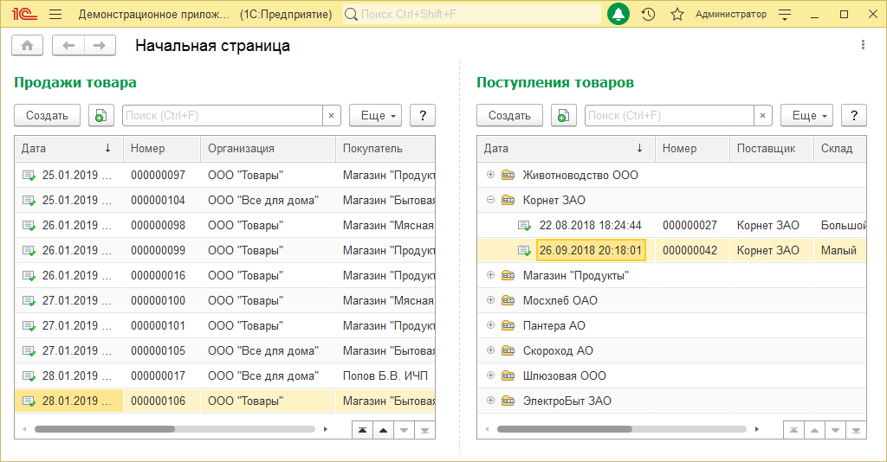
Task: Open Еще dropdown in Поступления товаров
Action: pos(806,115)
